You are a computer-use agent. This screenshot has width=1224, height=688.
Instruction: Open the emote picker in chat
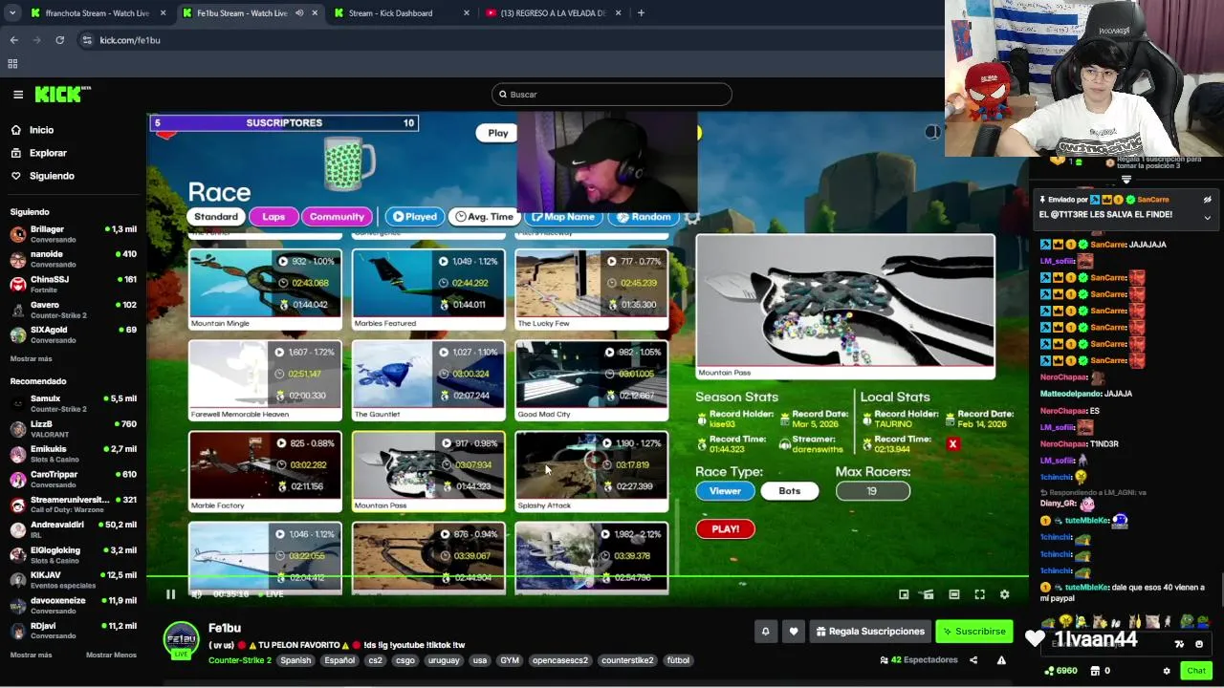pos(1199,644)
